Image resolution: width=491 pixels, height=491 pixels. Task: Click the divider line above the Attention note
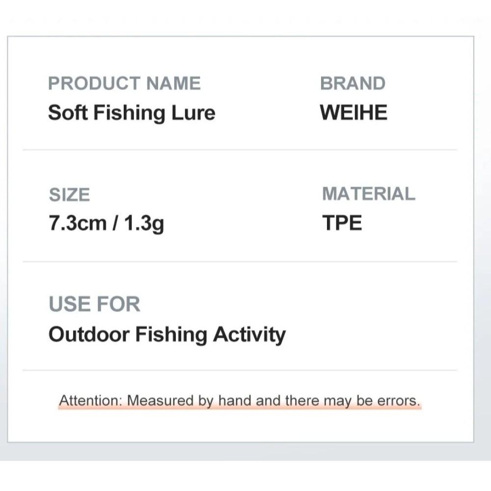(240, 370)
